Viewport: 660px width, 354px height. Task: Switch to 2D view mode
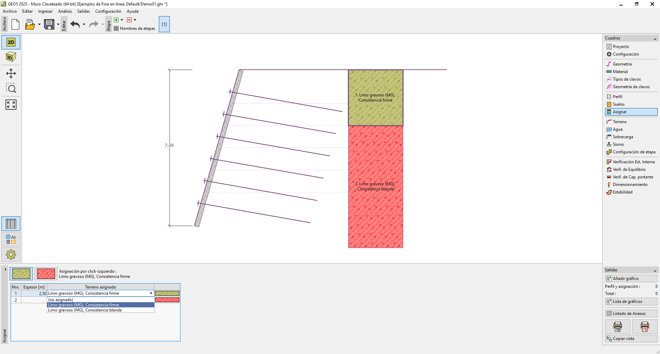11,42
